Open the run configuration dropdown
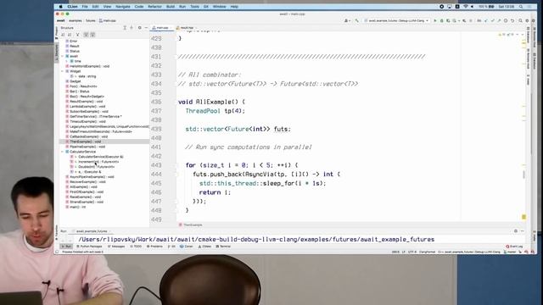543x305 pixels. point(396,20)
